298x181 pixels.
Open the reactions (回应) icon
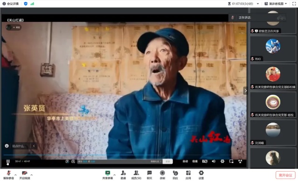pyautogui.click(x=175, y=175)
